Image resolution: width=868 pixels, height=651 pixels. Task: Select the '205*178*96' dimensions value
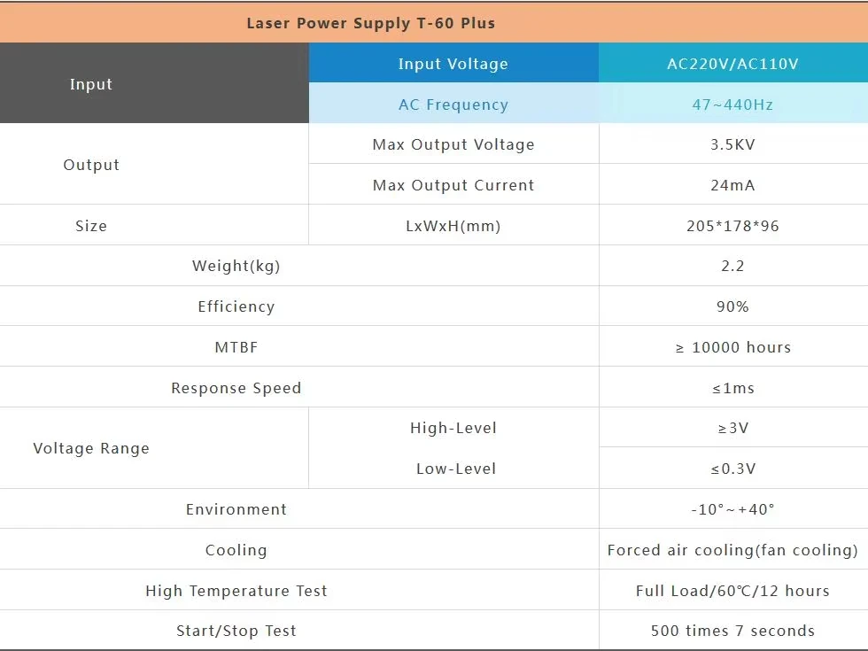point(733,226)
